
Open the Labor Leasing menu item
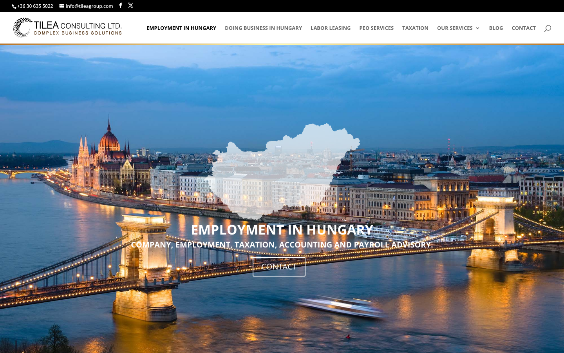[x=331, y=28]
